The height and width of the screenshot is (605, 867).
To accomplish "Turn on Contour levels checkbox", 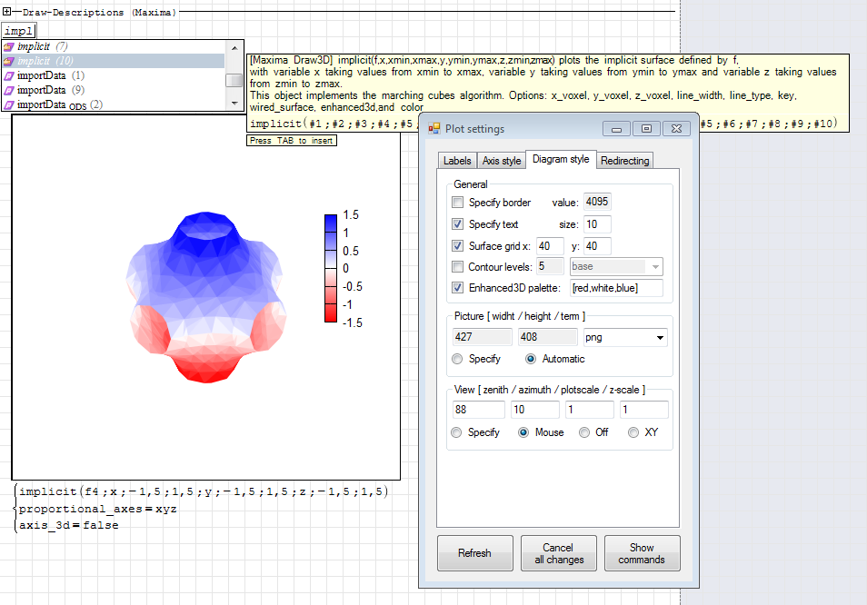I will point(458,267).
